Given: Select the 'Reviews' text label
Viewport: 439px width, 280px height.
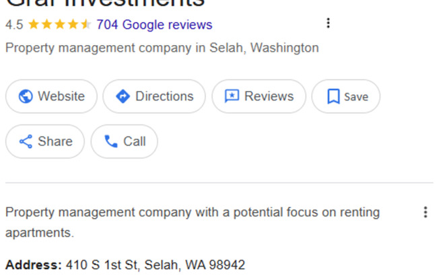Looking at the screenshot, I should coord(269,96).
